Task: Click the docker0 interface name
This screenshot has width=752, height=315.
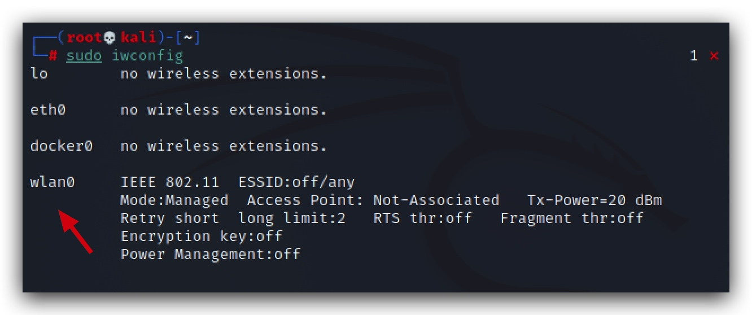Action: [x=62, y=146]
